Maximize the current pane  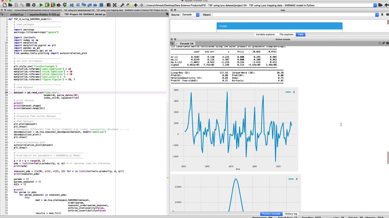point(108,5)
